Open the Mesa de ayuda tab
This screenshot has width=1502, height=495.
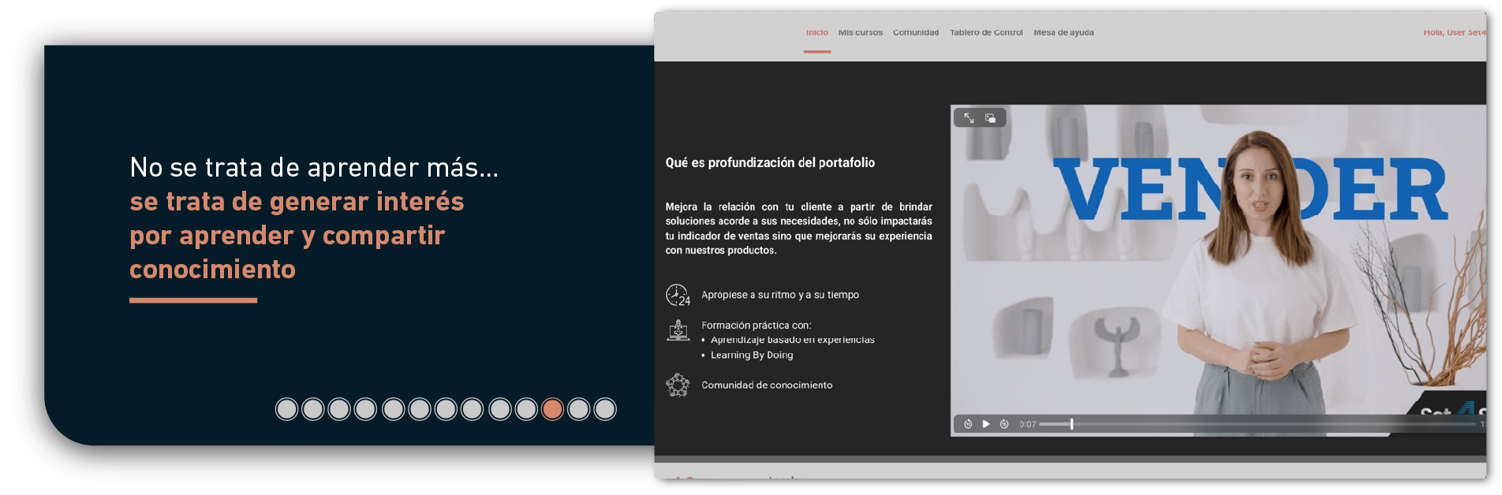pyautogui.click(x=1063, y=32)
